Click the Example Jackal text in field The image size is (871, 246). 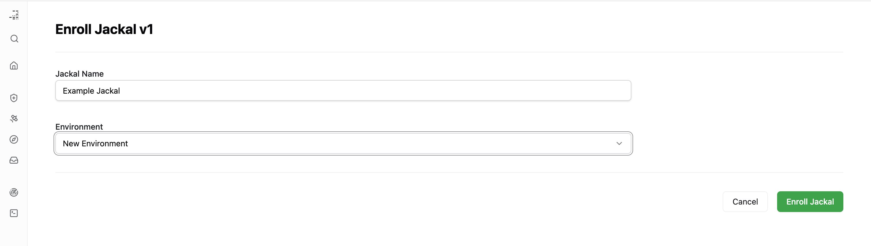[x=91, y=91]
